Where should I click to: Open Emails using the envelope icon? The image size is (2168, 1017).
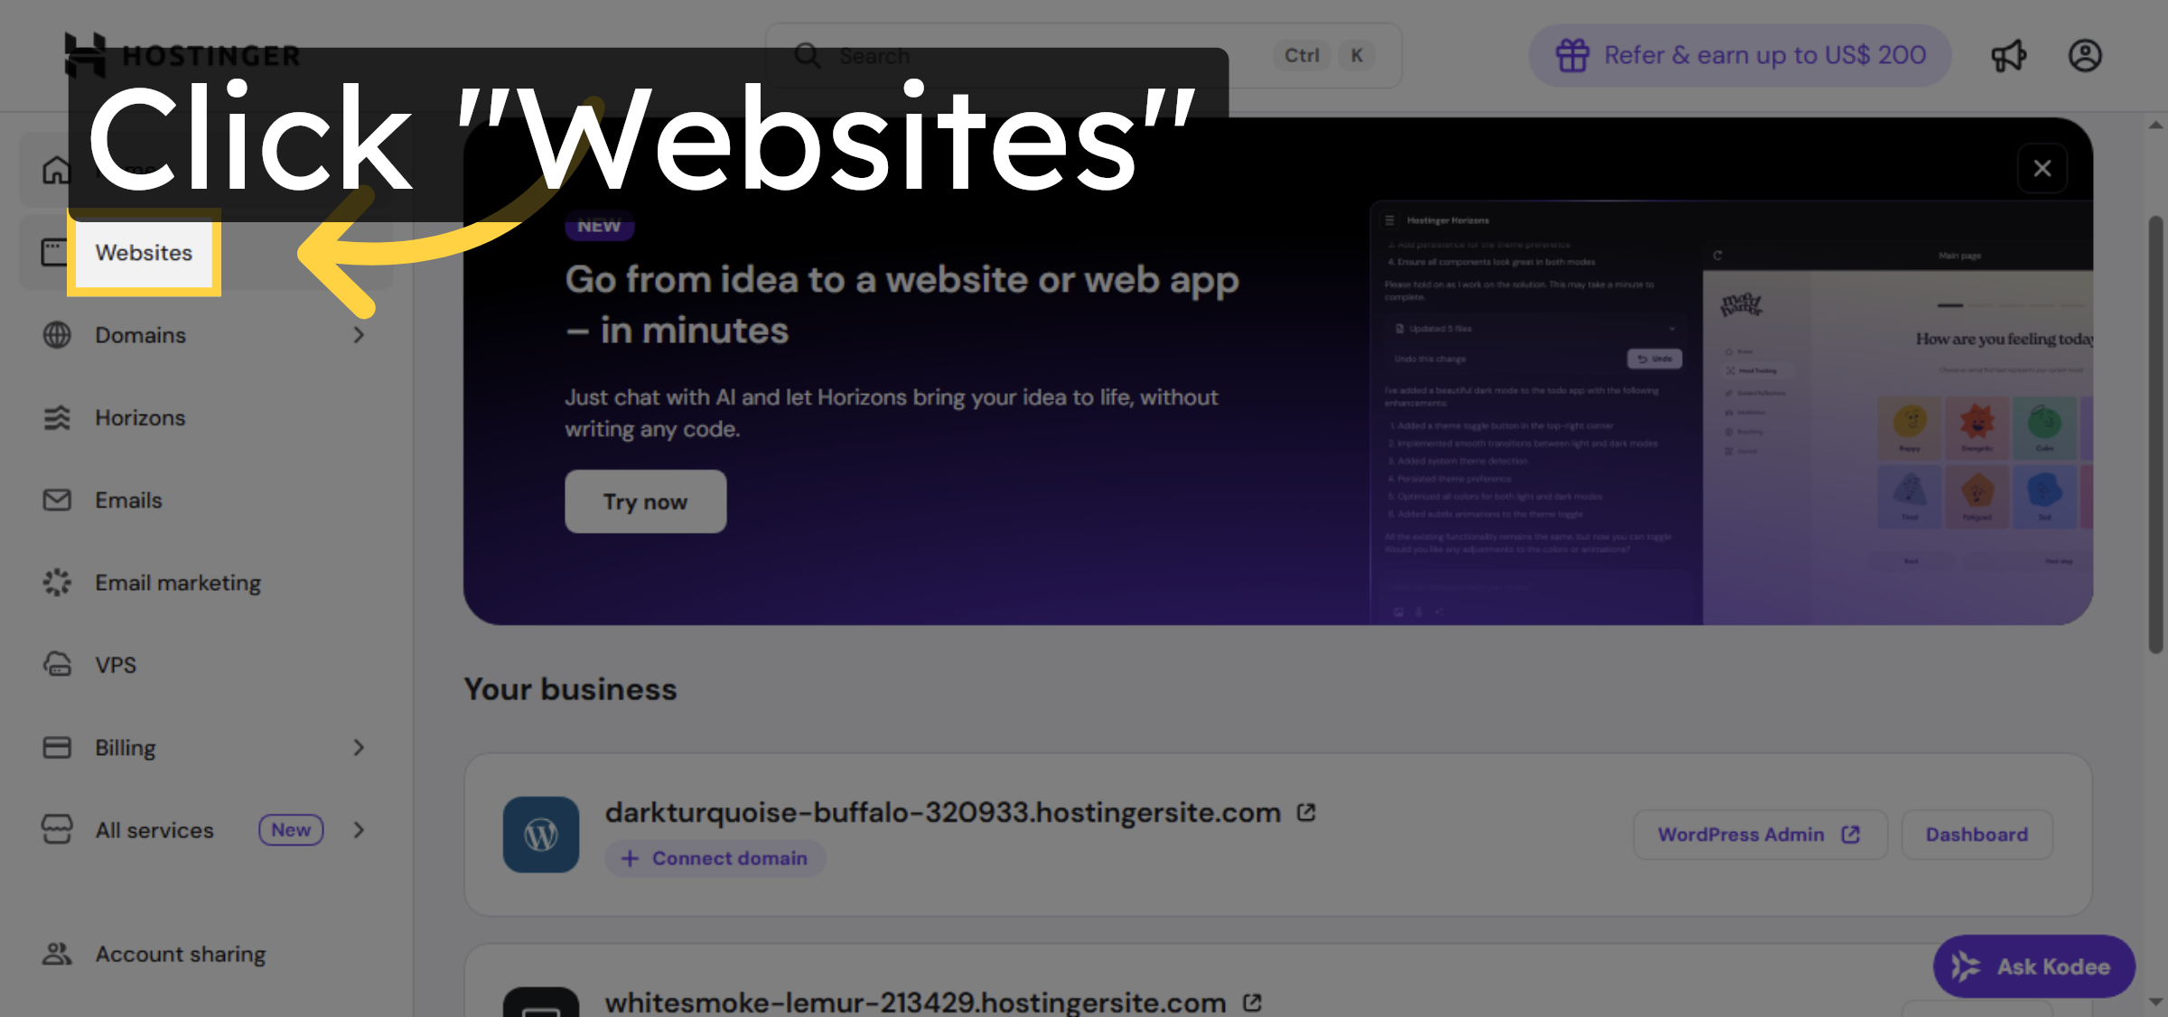[x=57, y=499]
